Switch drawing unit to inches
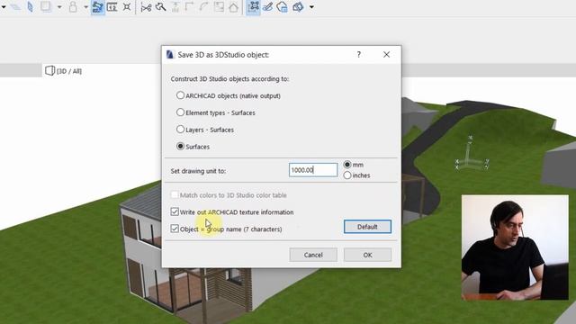This screenshot has width=576, height=324. pos(347,175)
